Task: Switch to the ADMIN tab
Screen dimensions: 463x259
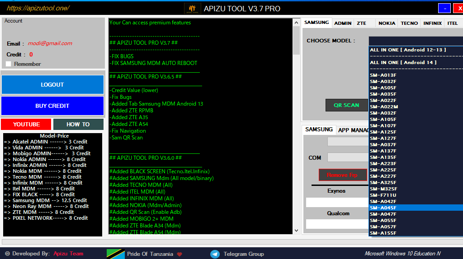Action: pyautogui.click(x=343, y=23)
